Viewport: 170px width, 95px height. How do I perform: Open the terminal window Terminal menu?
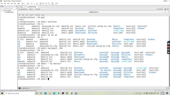pyautogui.click(x=37, y=15)
